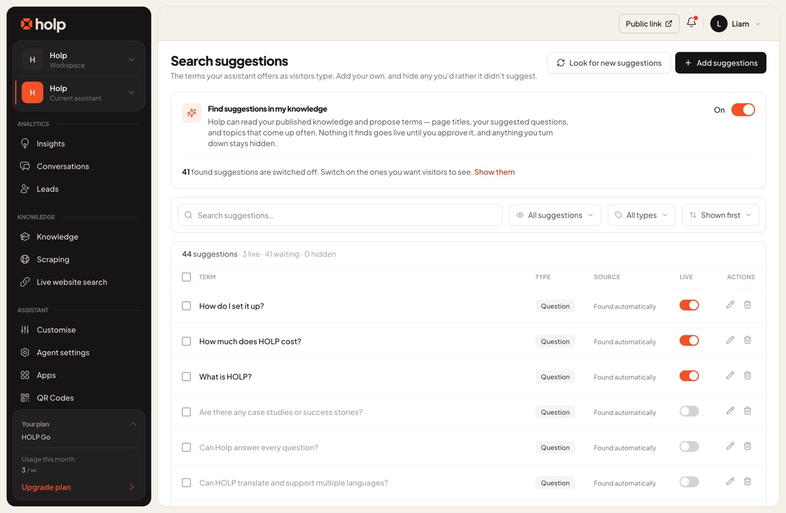Focus the Search suggestions field
The image size is (786, 513).
point(340,215)
